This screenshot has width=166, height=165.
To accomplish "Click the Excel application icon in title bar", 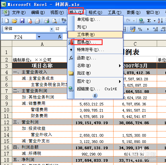I will coord(4,4).
